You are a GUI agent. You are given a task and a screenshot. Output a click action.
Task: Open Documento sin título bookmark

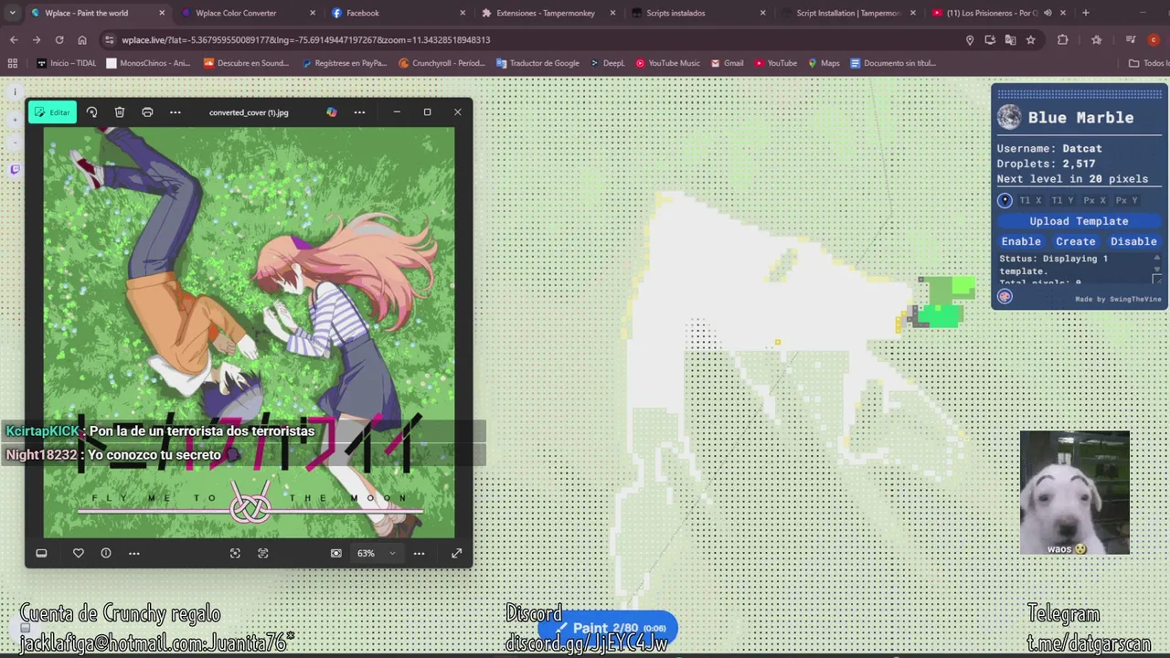pyautogui.click(x=893, y=63)
